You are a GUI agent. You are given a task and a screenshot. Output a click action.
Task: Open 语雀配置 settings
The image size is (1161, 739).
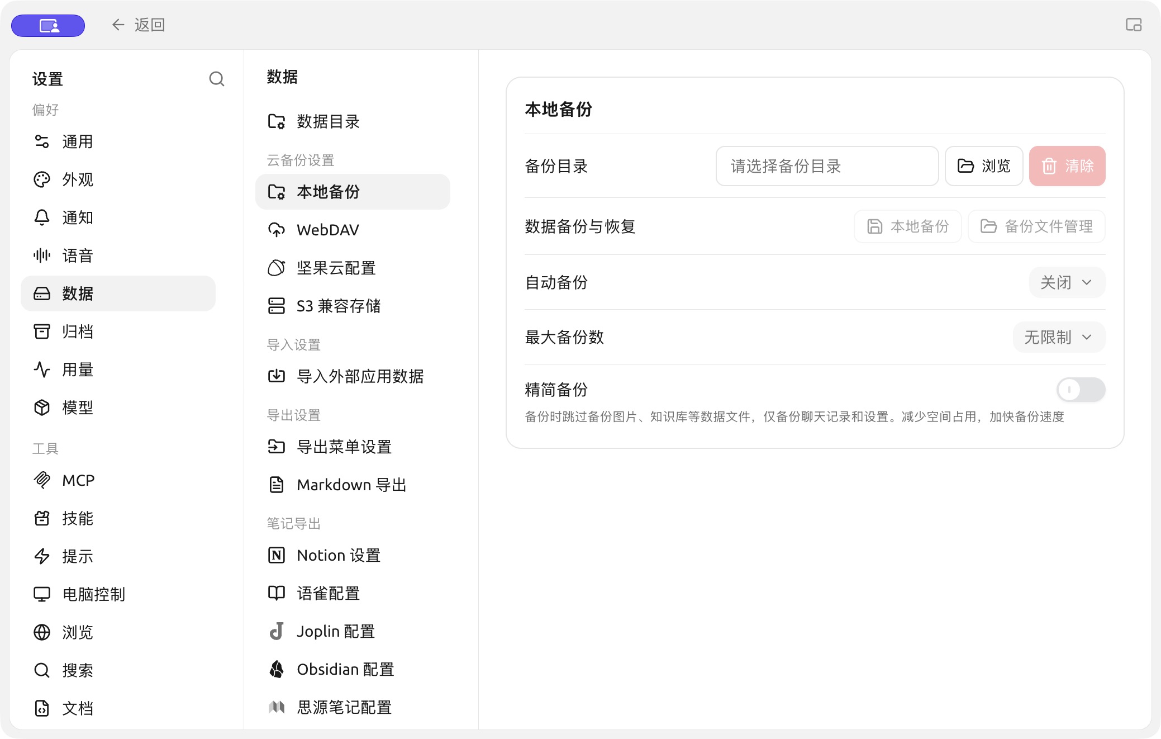[353, 593]
